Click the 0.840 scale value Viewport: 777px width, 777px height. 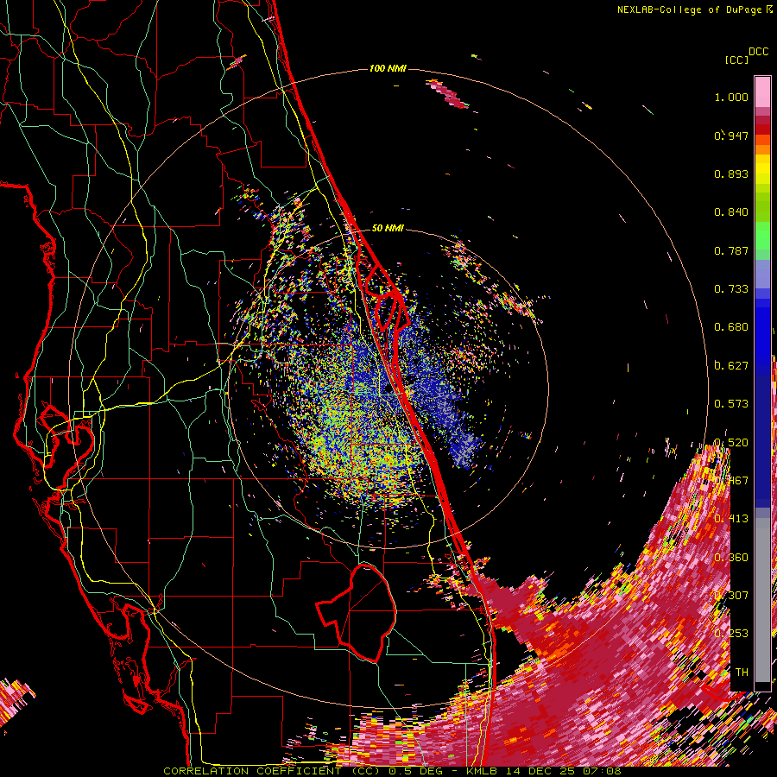[x=731, y=212]
